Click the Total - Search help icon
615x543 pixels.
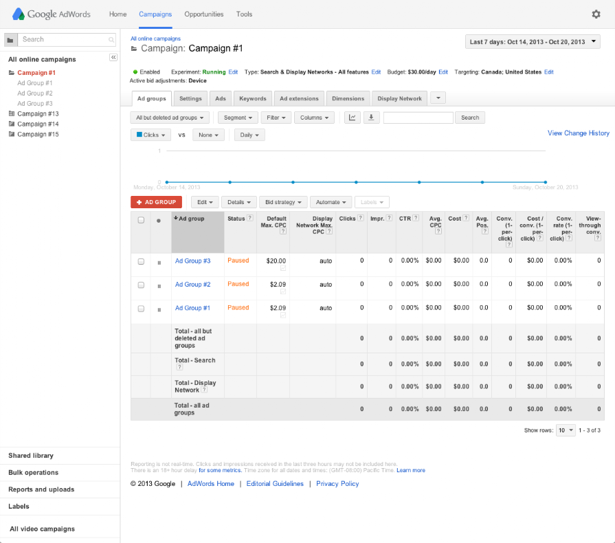pyautogui.click(x=179, y=367)
